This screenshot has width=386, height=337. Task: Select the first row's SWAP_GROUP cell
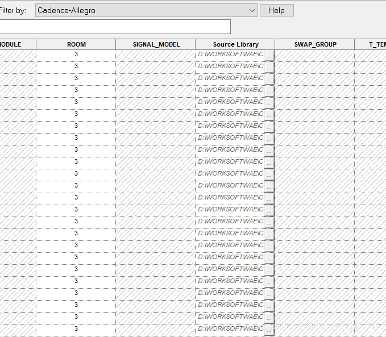314,55
